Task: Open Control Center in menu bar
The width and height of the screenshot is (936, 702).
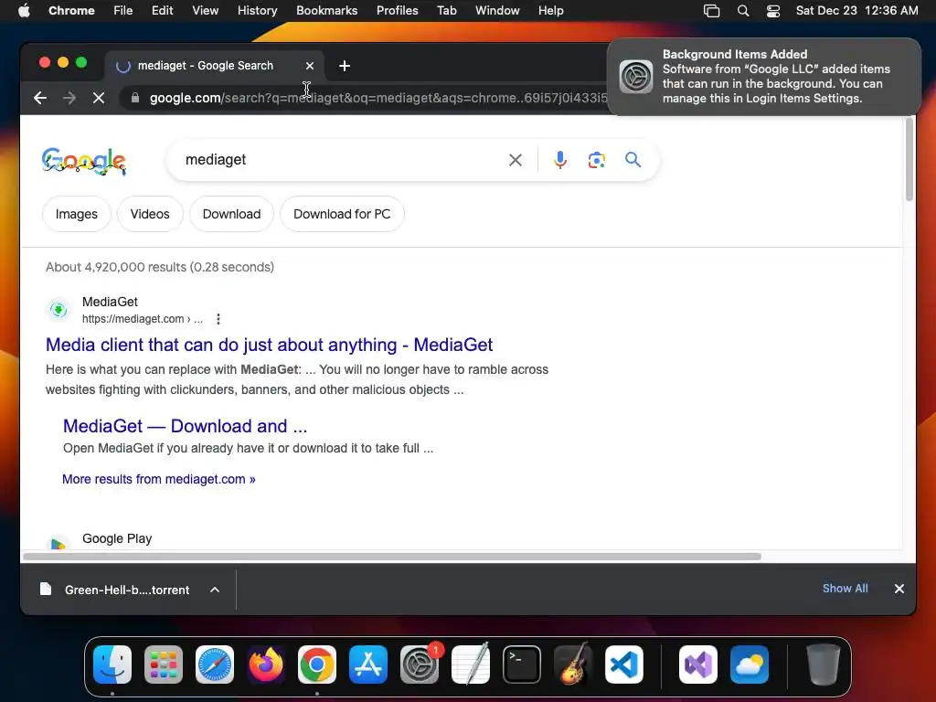Action: point(773,11)
